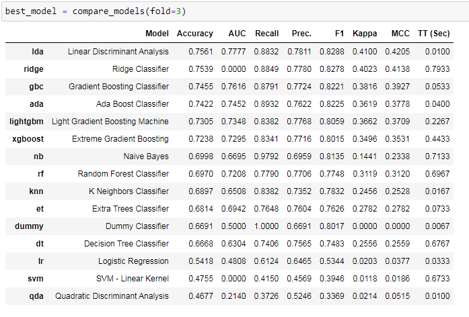Select the SVM - Linear Kernel model name
The width and height of the screenshot is (469, 317).
(132, 279)
